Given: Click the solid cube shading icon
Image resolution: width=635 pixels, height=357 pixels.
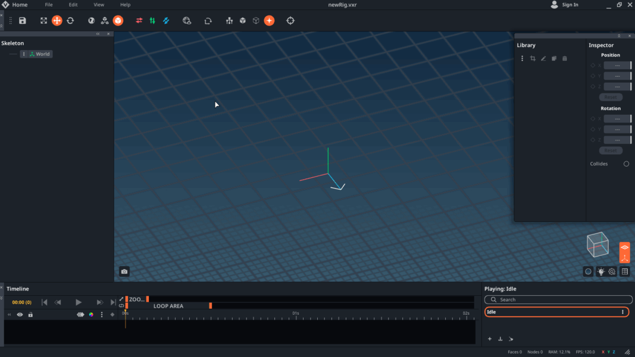Looking at the screenshot, I should click(243, 21).
